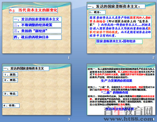
Task: Click slide 2 heading '一、发达的国家垄断资本主义：'
Action: pos(116,7)
